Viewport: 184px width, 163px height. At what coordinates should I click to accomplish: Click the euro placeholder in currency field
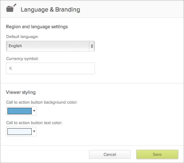pos(11,68)
